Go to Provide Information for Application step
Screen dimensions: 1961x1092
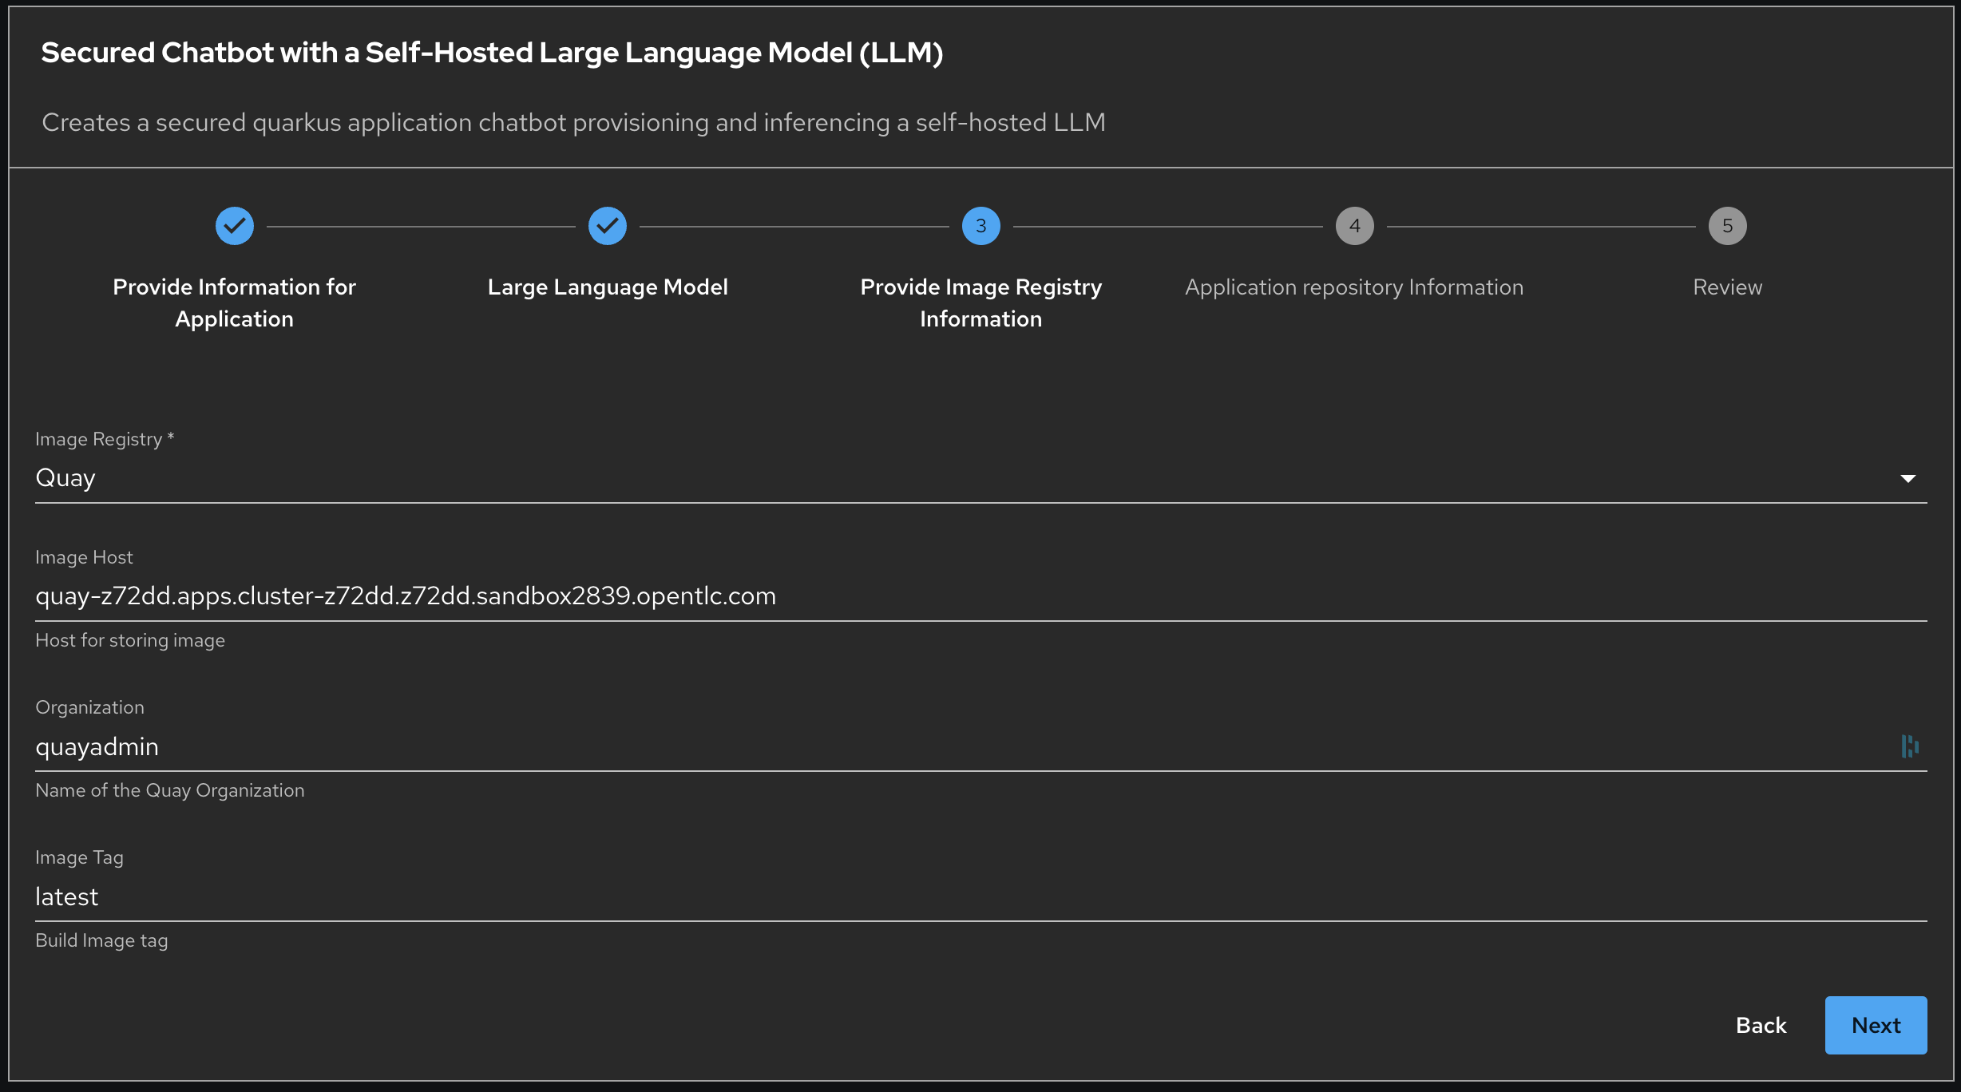(234, 303)
